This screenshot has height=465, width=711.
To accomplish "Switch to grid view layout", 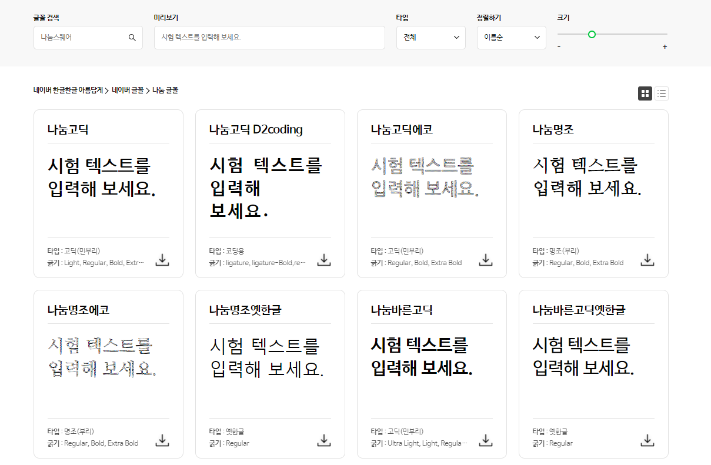I will click(645, 93).
